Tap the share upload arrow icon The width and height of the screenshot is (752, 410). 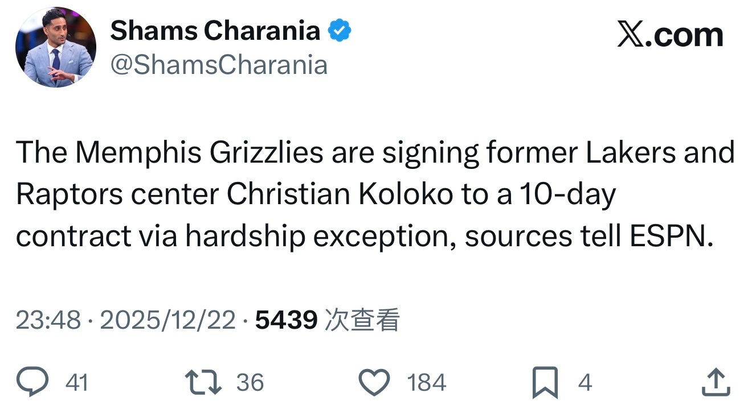tap(715, 382)
